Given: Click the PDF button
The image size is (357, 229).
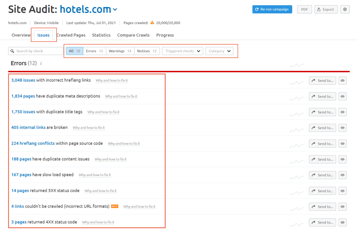Looking at the screenshot, I should tap(304, 9).
